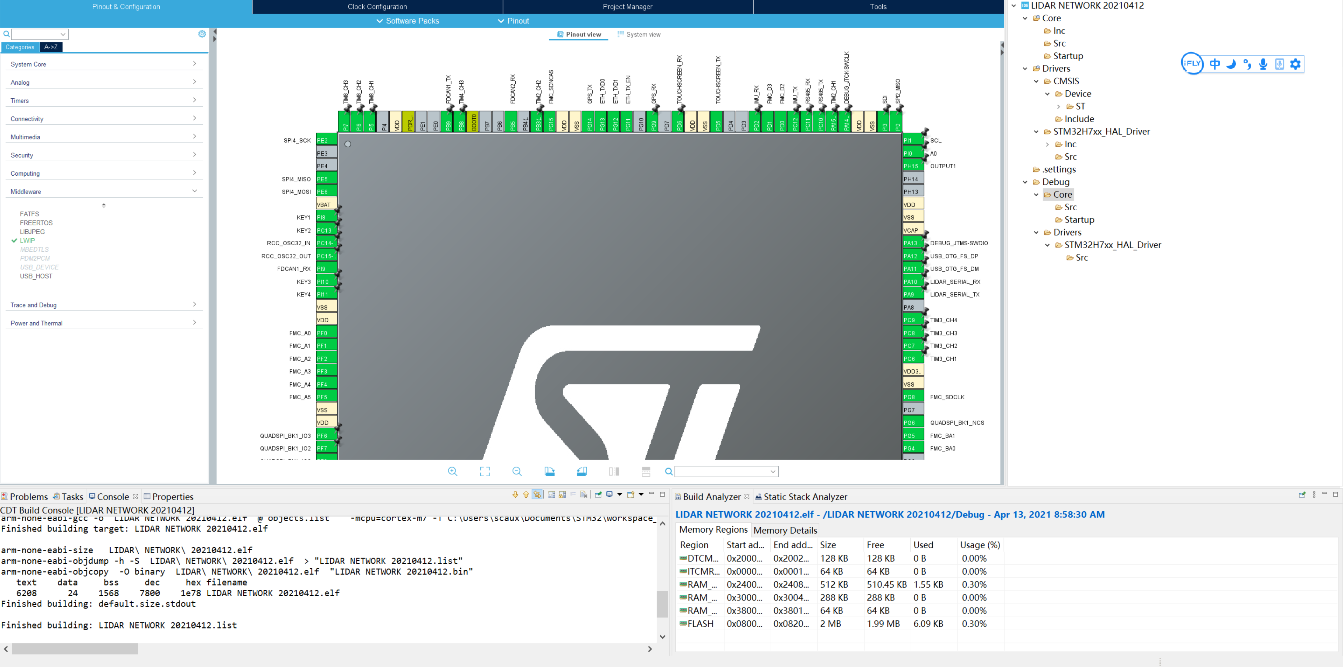The width and height of the screenshot is (1343, 667).
Task: Pin the Console view
Action: pyautogui.click(x=598, y=494)
